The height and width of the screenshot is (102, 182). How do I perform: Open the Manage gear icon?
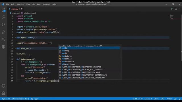[x=3, y=93]
